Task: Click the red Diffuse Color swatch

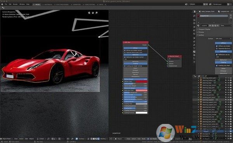Action: 142,82
